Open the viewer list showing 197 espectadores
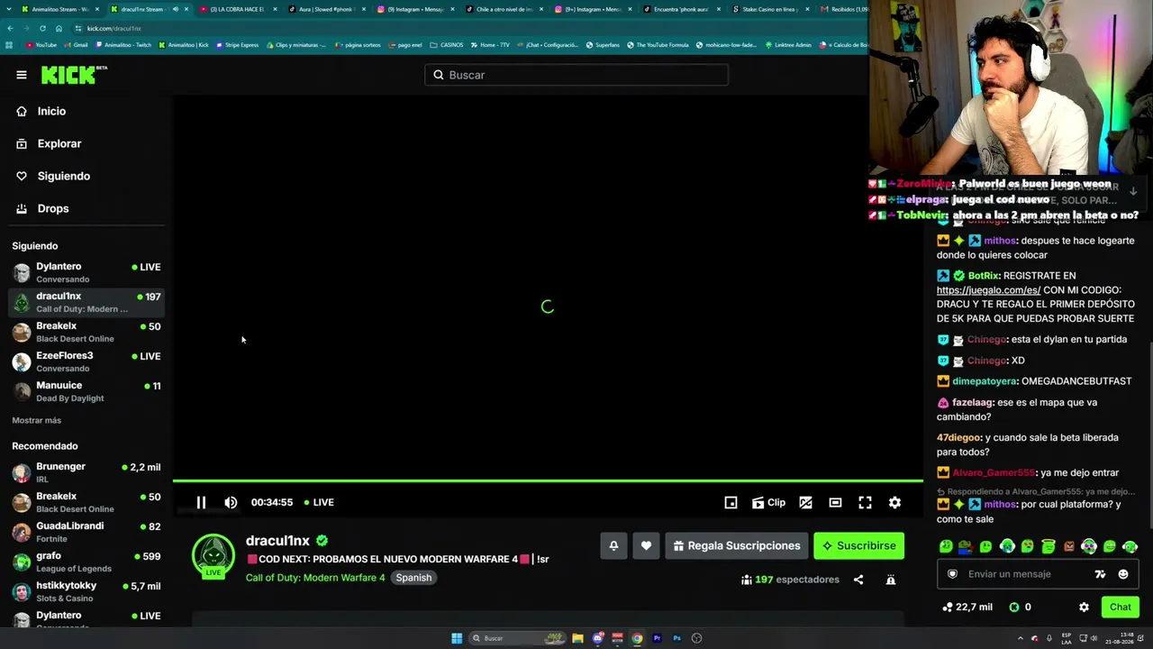The height and width of the screenshot is (649, 1153). [790, 580]
